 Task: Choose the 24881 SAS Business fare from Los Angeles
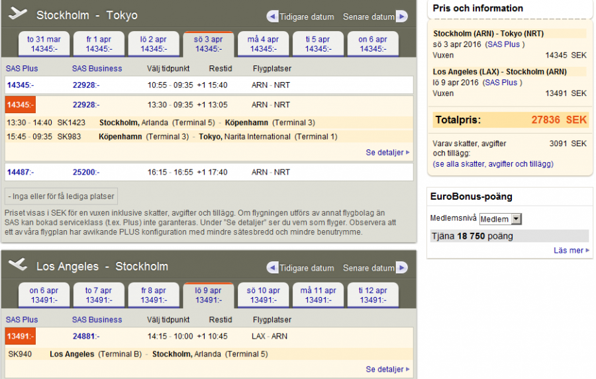(86, 336)
